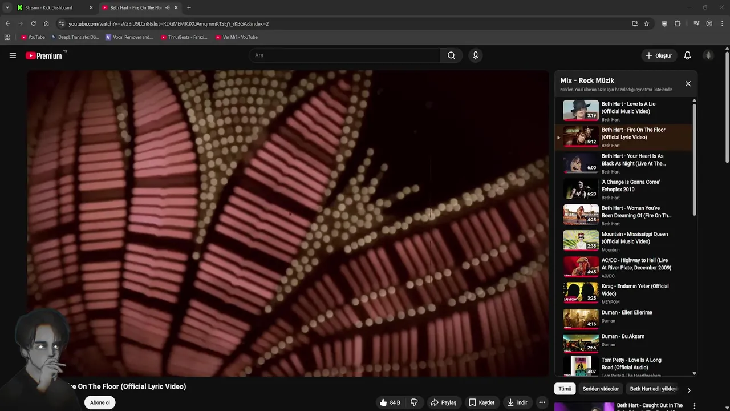Click the Ara search field
Viewport: 730px width, 411px height.
tap(345, 55)
